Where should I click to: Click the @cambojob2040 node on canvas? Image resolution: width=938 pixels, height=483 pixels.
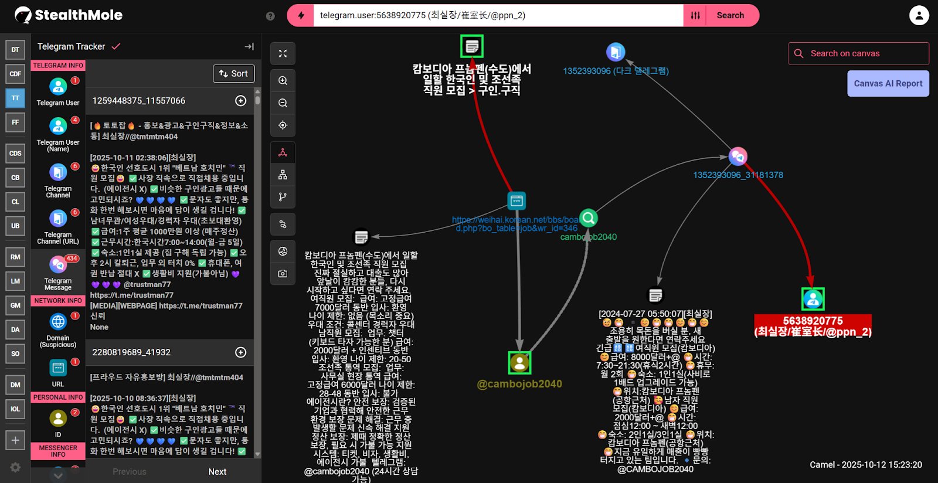(519, 363)
